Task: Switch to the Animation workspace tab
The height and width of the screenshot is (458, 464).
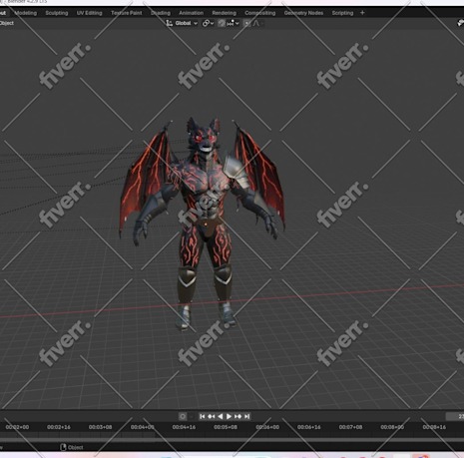Action: (x=191, y=13)
